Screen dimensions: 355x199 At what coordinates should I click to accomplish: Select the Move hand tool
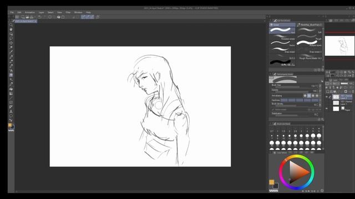click(x=11, y=29)
